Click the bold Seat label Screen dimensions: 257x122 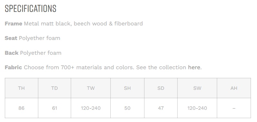[x=11, y=38]
